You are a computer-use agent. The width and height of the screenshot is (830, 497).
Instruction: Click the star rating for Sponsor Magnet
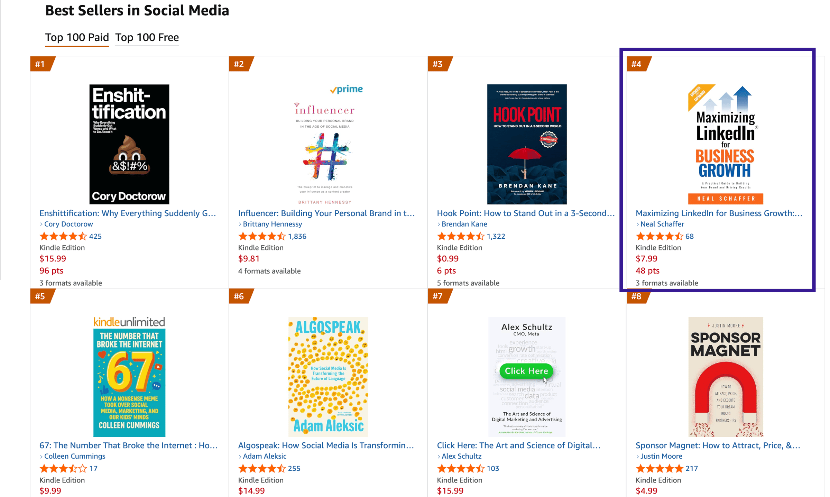659,469
